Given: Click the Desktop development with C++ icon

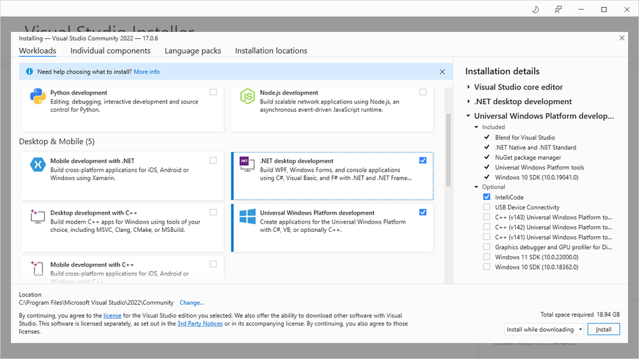Looking at the screenshot, I should click(38, 216).
